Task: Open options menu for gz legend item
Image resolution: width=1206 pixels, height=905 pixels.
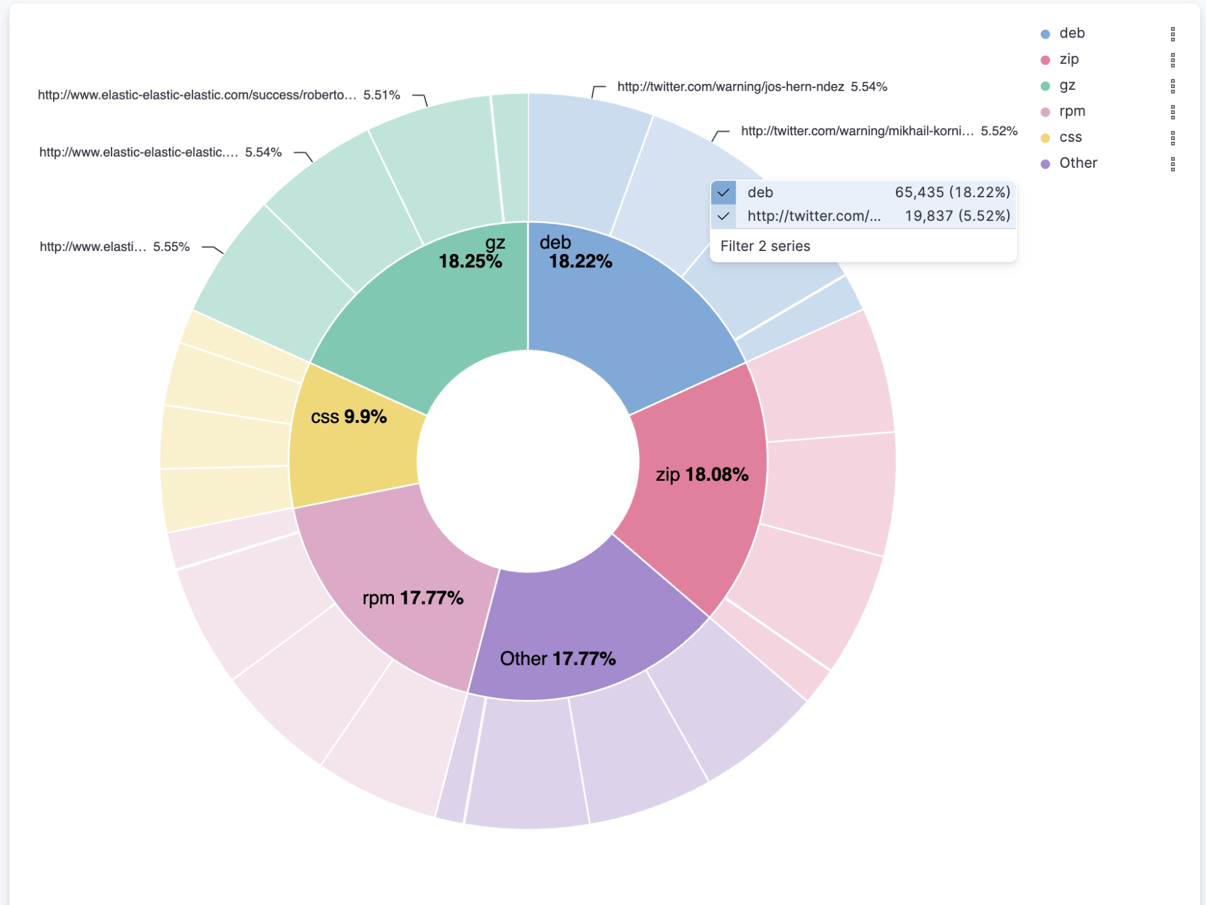Action: [x=1172, y=86]
